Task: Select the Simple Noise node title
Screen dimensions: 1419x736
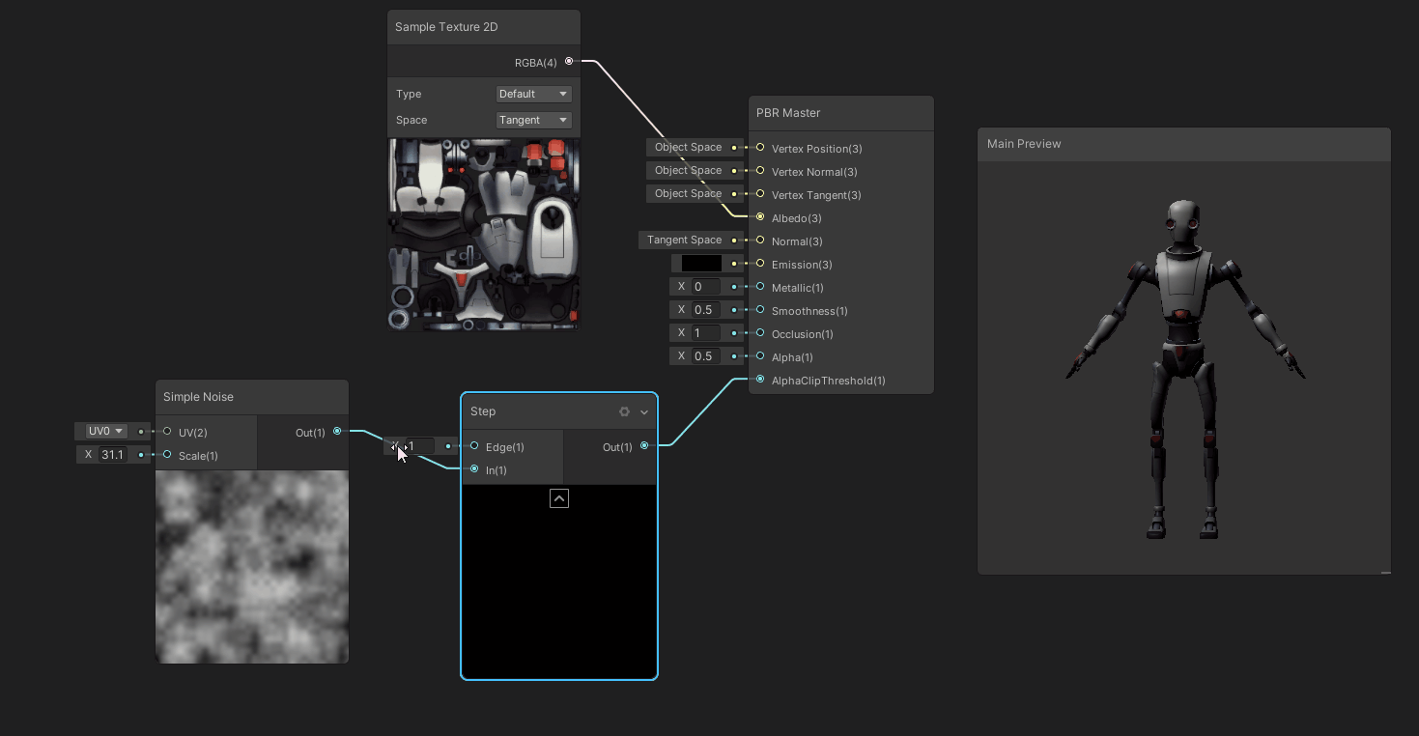Action: (x=198, y=397)
